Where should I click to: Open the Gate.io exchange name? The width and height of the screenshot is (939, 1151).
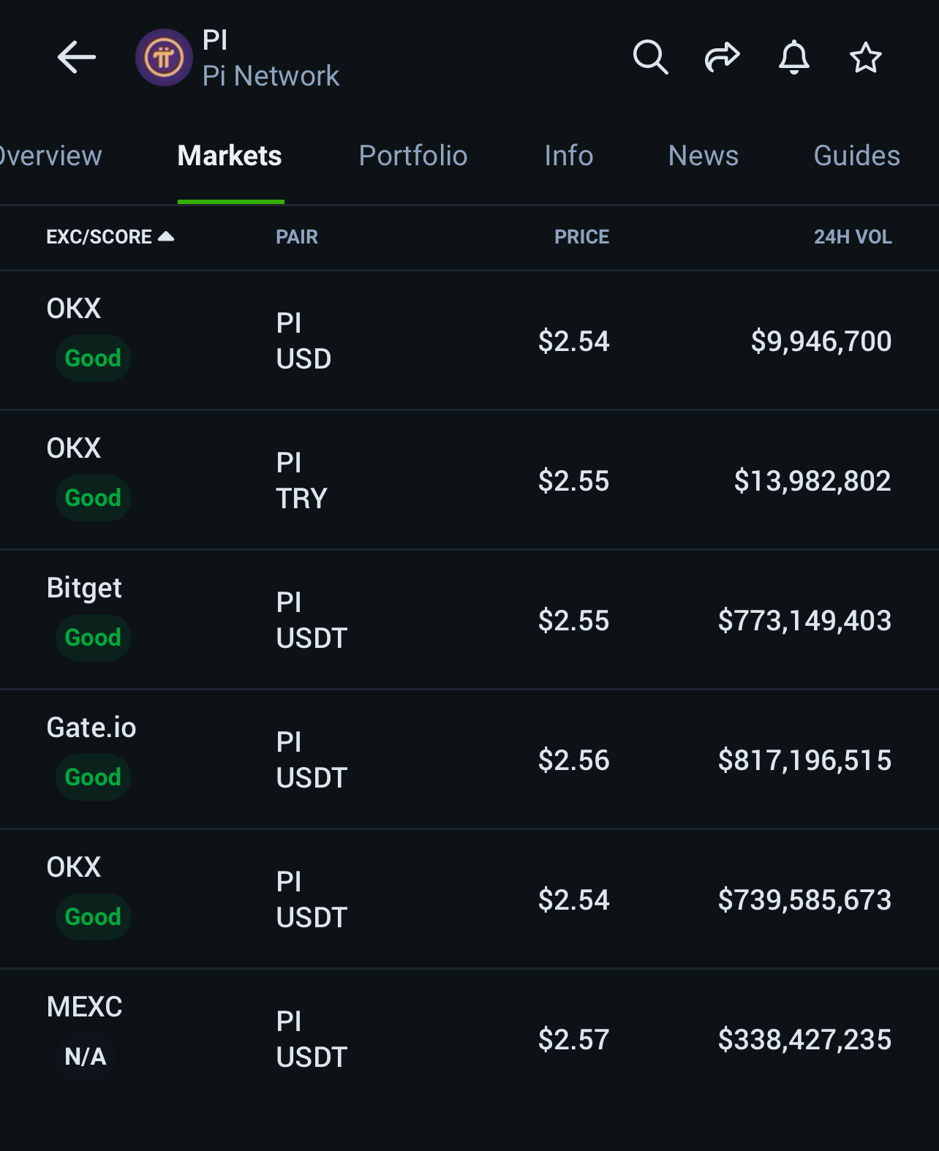coord(91,728)
